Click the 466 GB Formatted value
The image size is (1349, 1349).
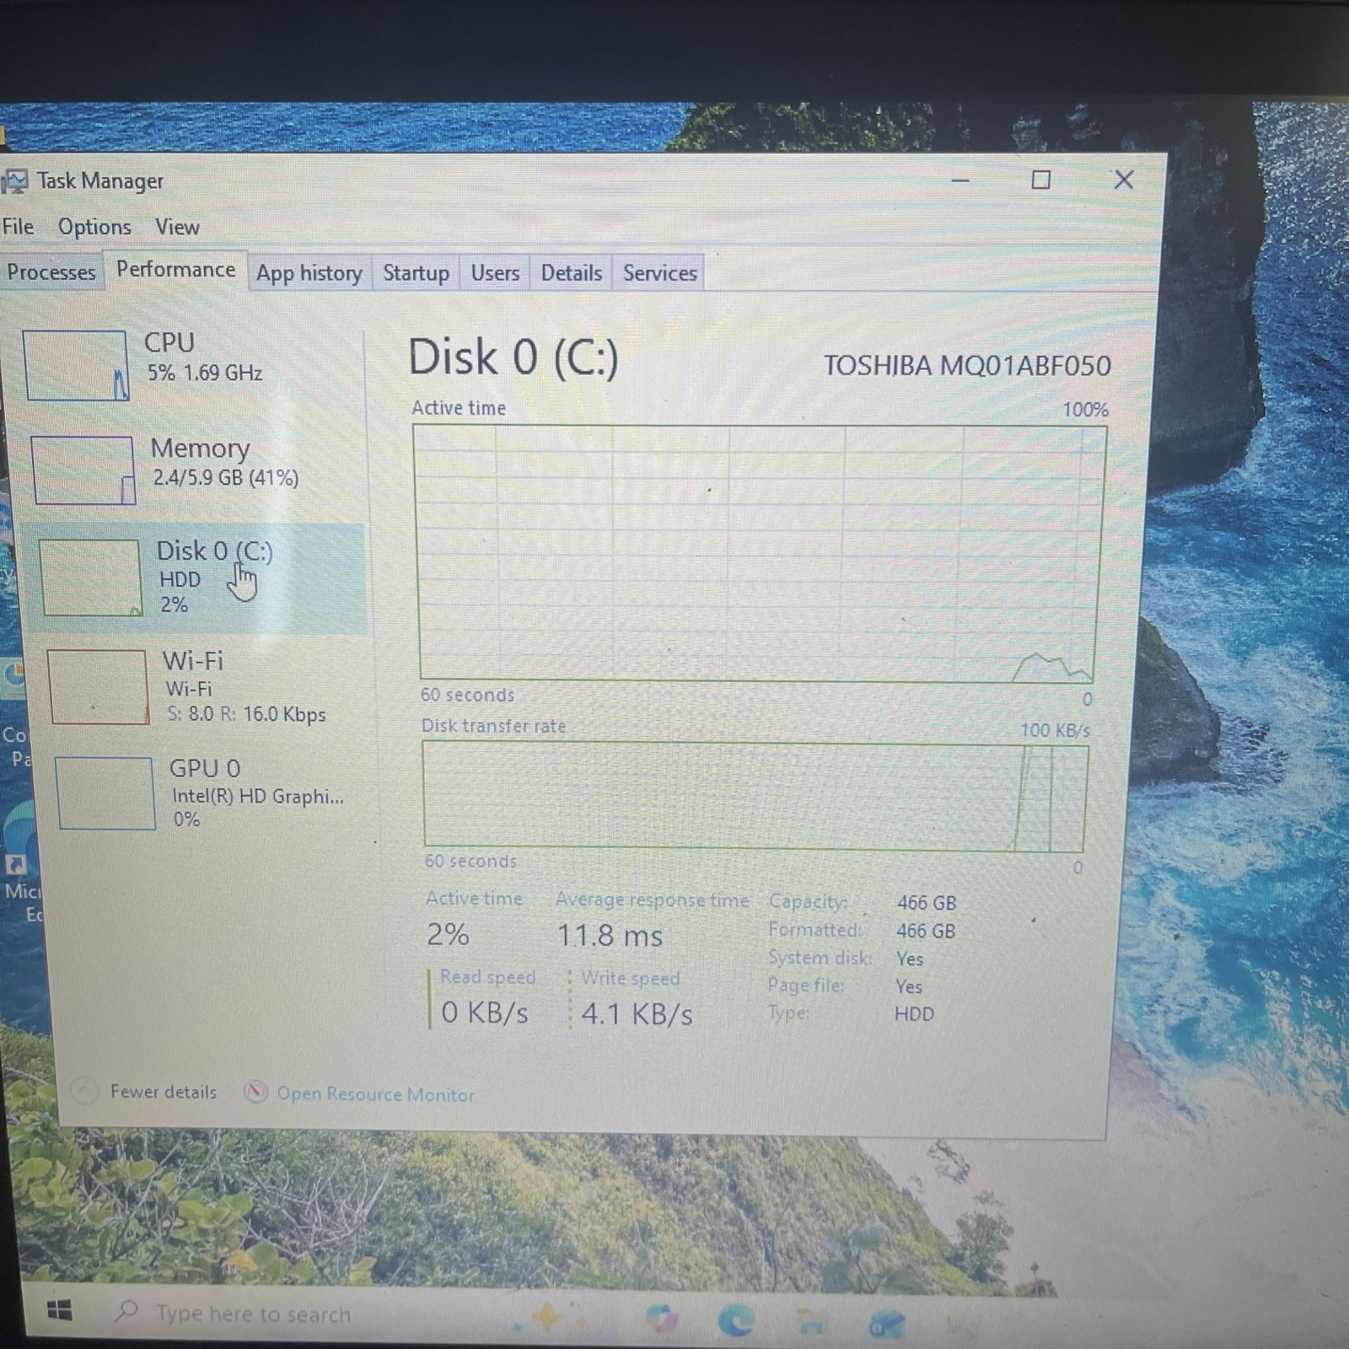(x=926, y=931)
